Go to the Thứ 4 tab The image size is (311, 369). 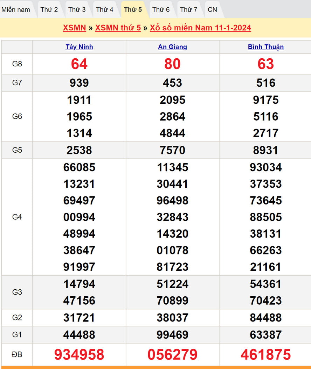pyautogui.click(x=105, y=9)
